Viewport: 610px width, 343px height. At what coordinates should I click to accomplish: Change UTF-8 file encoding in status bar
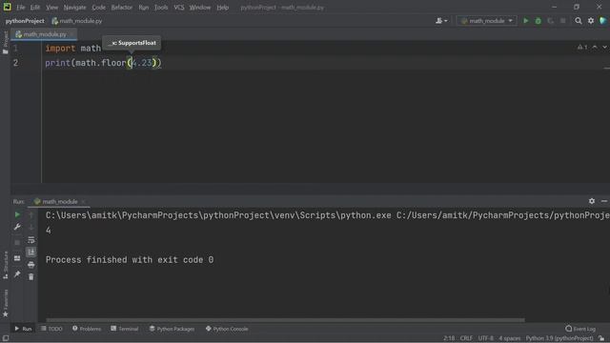(486, 338)
